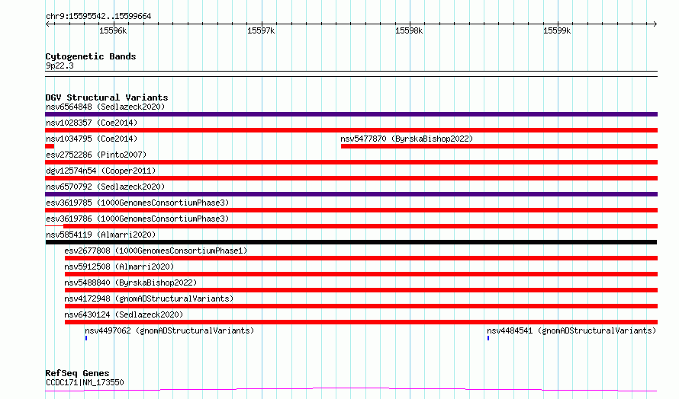Click the nsv4484541 (gnomADStructuralVariants) label
The width and height of the screenshot is (679, 399).
[571, 330]
